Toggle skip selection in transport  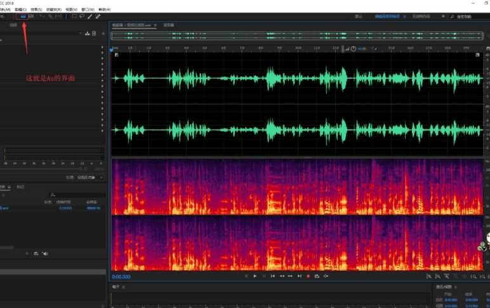coord(326,276)
